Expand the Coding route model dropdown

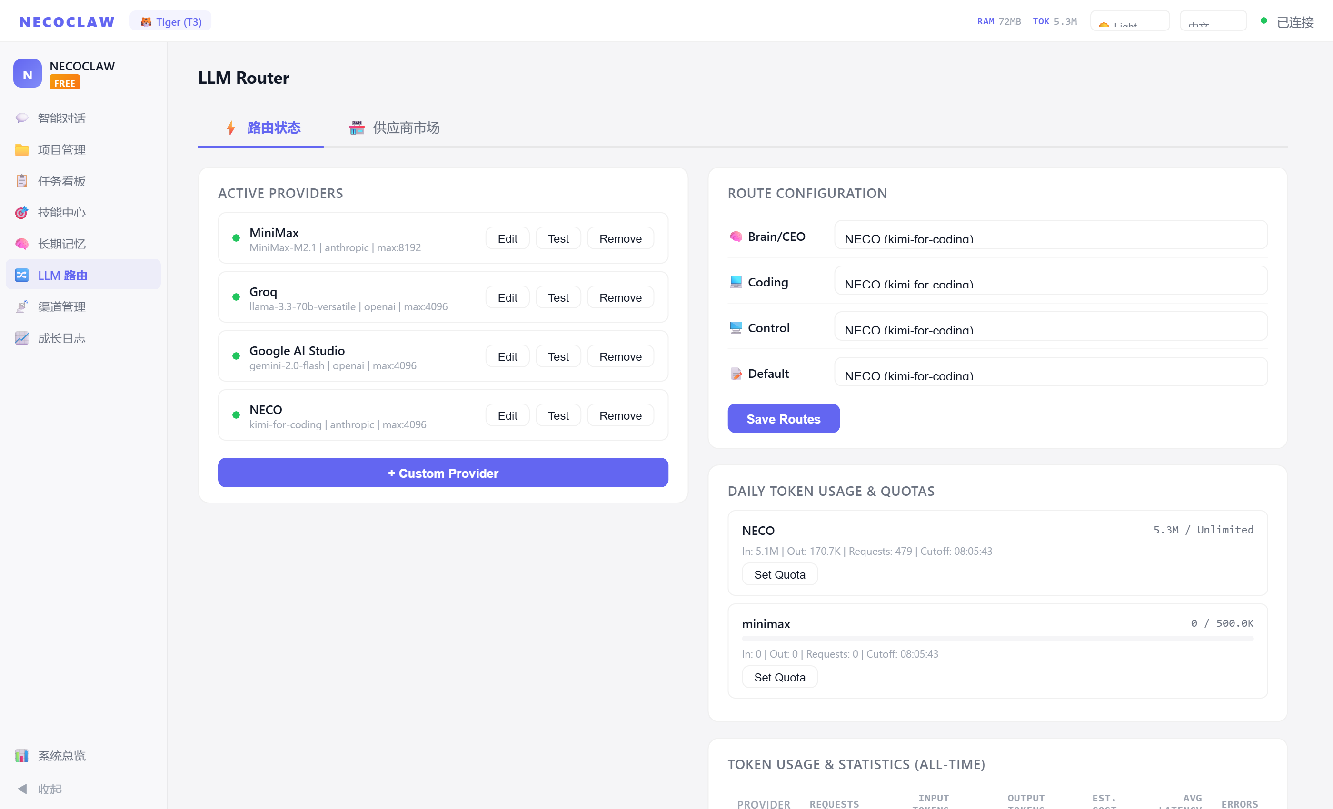(1050, 281)
